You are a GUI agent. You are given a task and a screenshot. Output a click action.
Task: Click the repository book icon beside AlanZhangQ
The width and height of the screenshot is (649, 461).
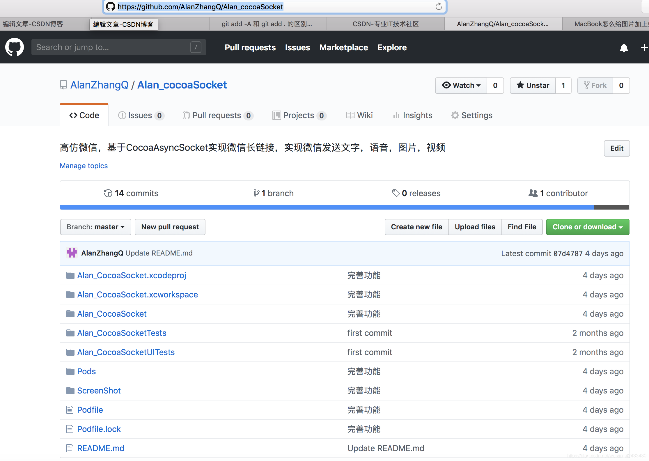(63, 85)
